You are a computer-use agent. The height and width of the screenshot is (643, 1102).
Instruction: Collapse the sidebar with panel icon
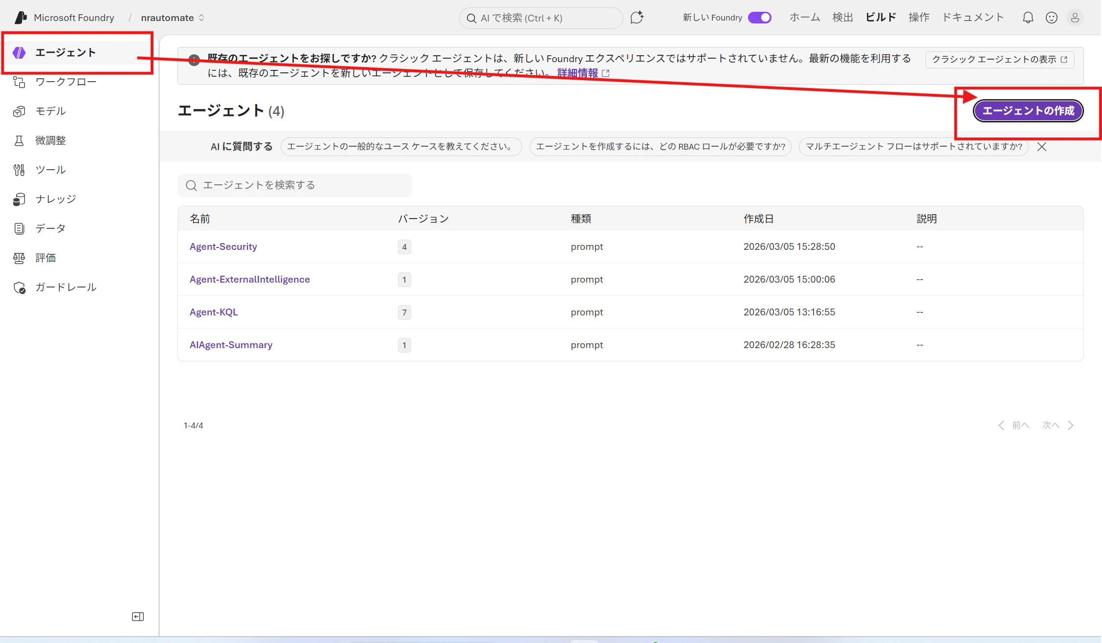tap(138, 617)
